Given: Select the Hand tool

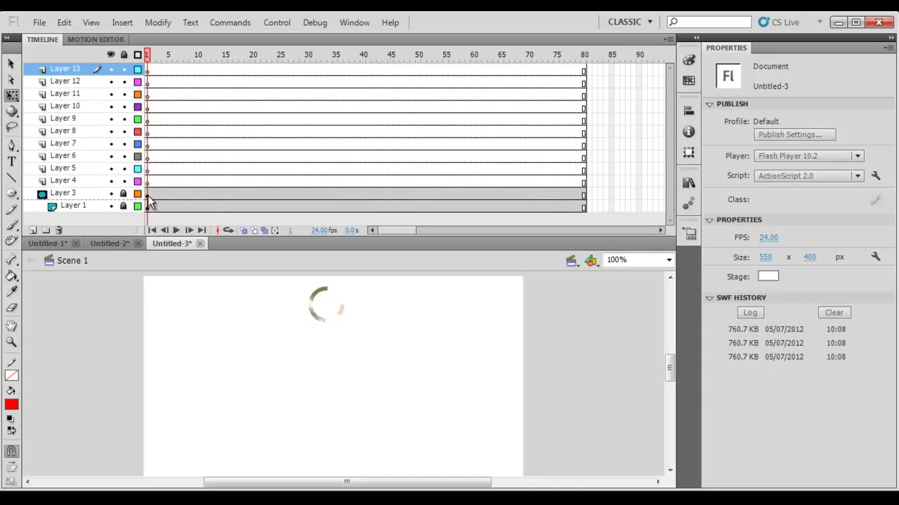Looking at the screenshot, I should pos(11,326).
